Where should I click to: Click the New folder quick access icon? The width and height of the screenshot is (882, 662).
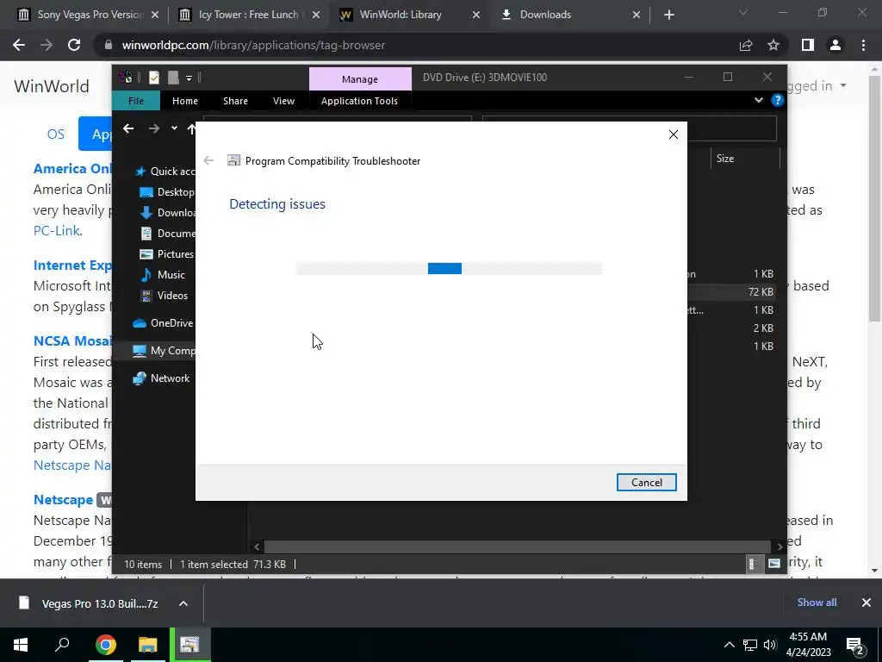tap(172, 78)
